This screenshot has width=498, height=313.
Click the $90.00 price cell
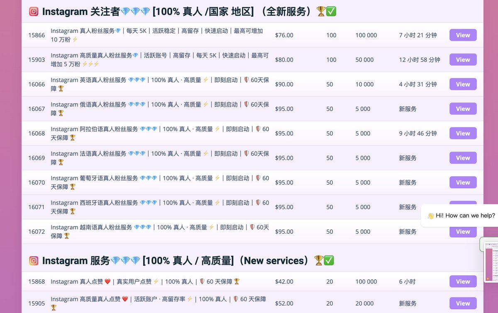tap(284, 84)
